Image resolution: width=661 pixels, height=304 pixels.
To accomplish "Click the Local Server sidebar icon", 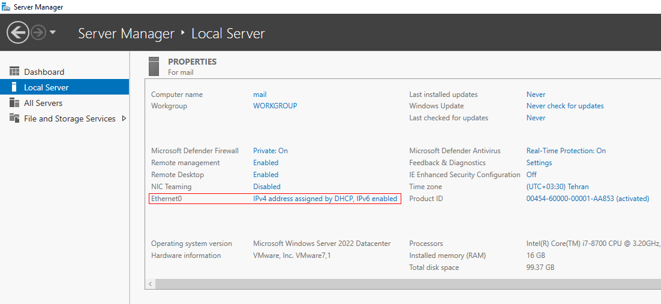I will pos(14,87).
